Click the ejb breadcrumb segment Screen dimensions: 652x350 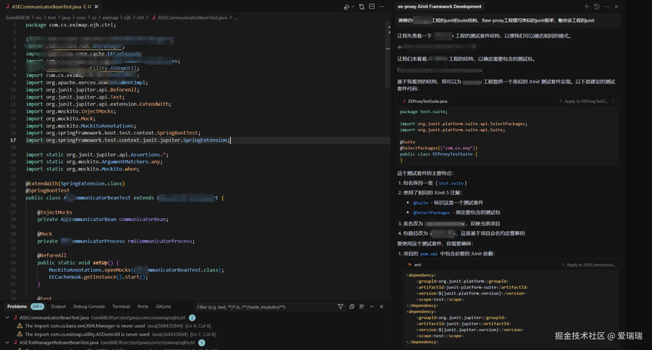point(127,17)
